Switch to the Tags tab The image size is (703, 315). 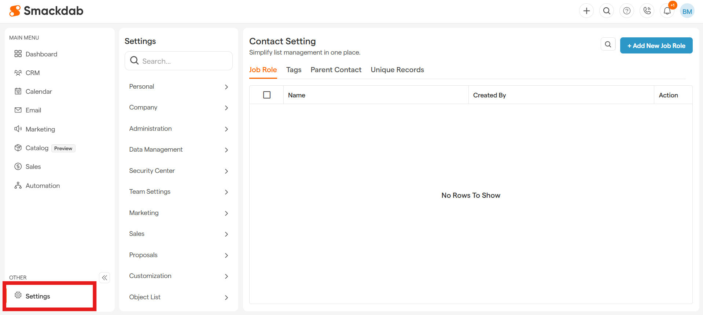coord(294,70)
